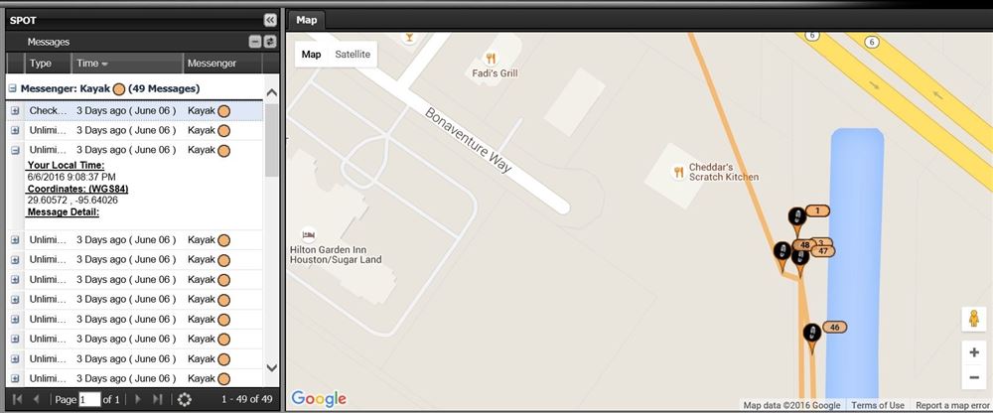Expand the Check-in message row
993x413 pixels.
click(x=15, y=111)
